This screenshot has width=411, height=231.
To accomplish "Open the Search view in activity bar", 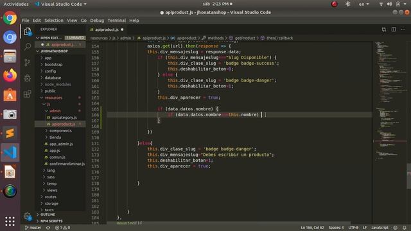I will click(x=27, y=47).
